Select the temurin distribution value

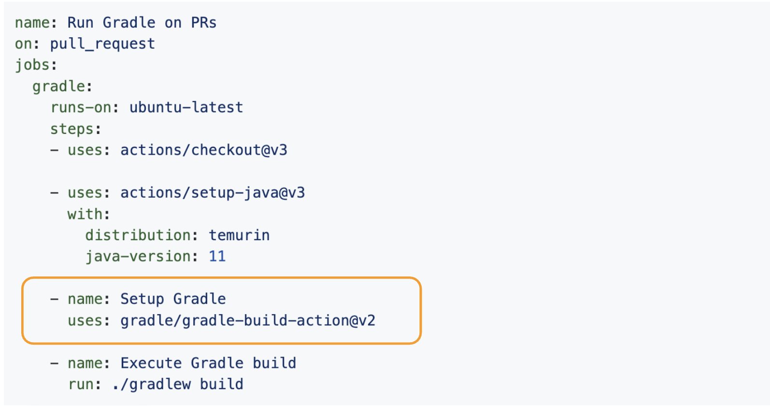click(x=239, y=235)
